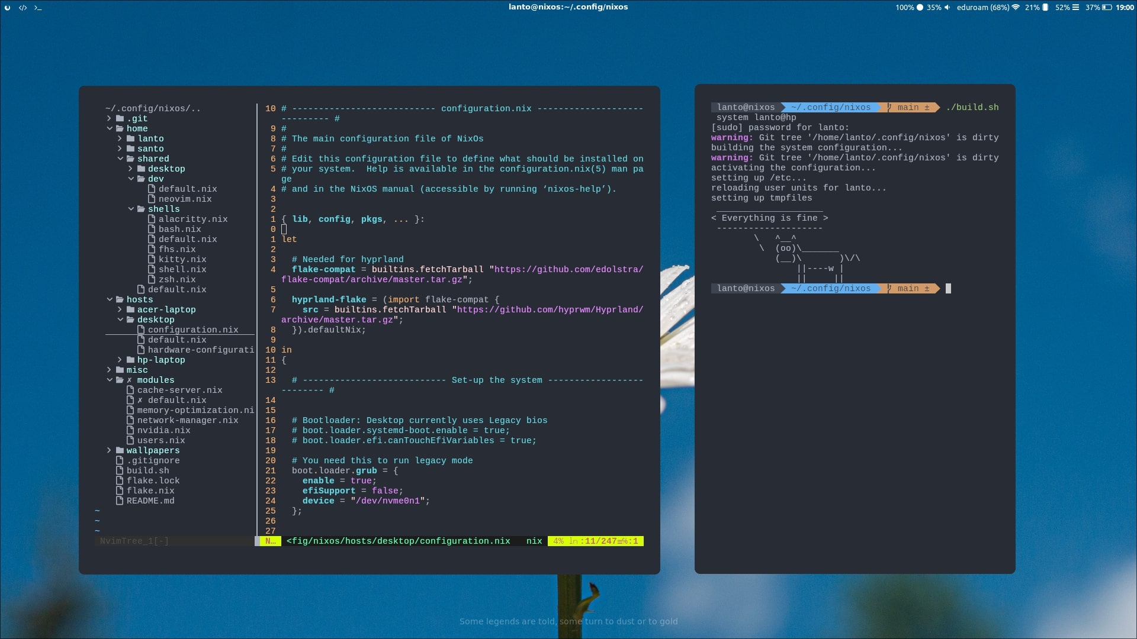This screenshot has height=639, width=1137.
Task: Click line number 21 in the editor gutter
Action: pos(270,470)
